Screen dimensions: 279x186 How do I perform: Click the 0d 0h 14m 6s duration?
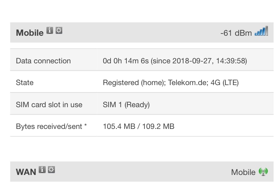(126, 61)
